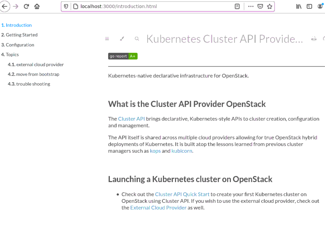Open the Cluster API Quick Start link
325x225 pixels.
(182, 194)
